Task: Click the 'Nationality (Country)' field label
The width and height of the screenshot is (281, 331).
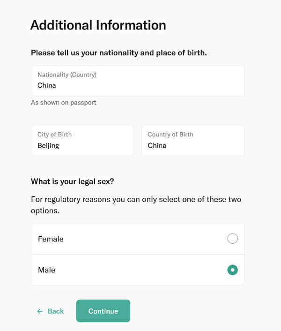Action: (67, 75)
